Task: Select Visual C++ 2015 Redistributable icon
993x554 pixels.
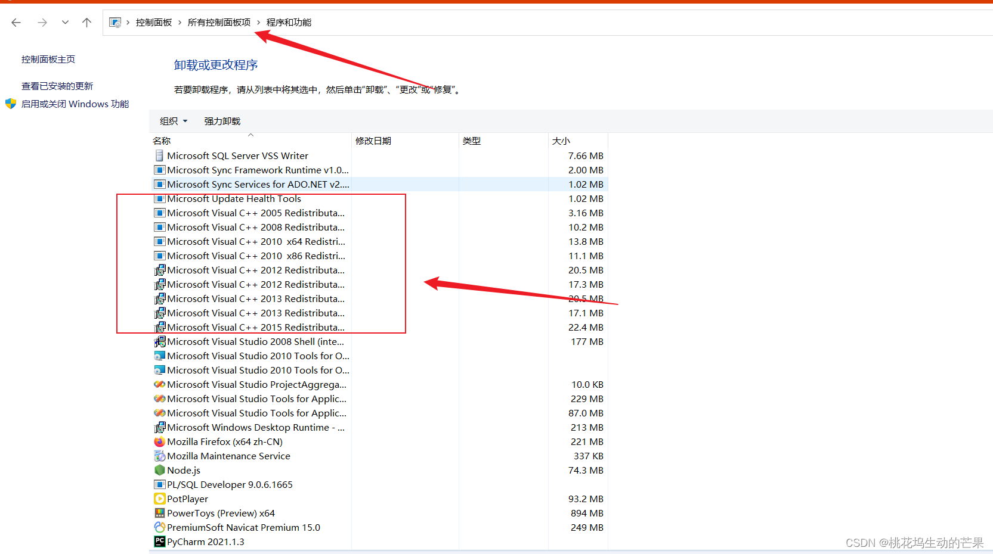Action: point(159,327)
